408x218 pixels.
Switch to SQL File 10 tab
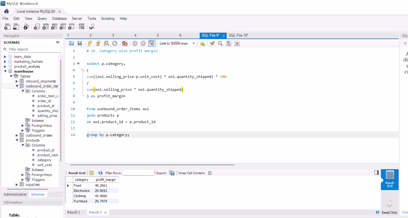click(238, 35)
